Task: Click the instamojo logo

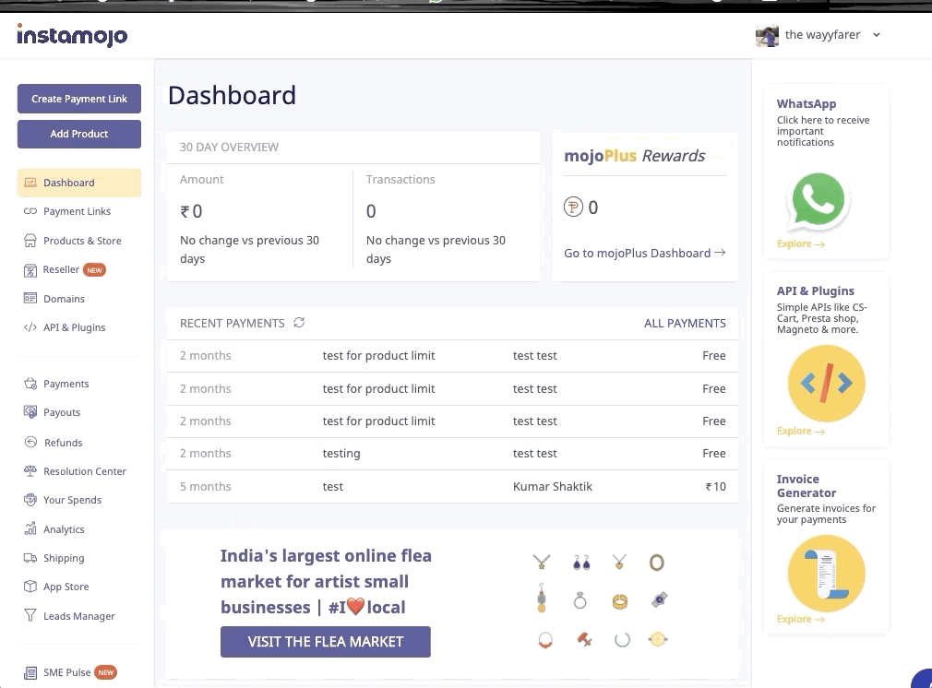Action: point(72,35)
